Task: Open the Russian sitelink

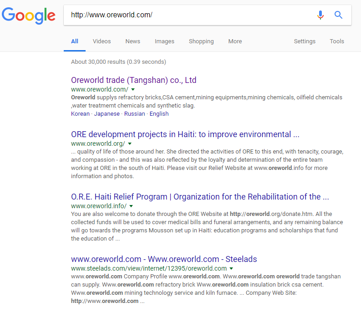Action: [x=134, y=114]
